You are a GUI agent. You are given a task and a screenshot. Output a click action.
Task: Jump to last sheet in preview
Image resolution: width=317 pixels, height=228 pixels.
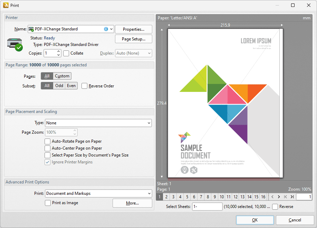pyautogui.click(x=292, y=197)
